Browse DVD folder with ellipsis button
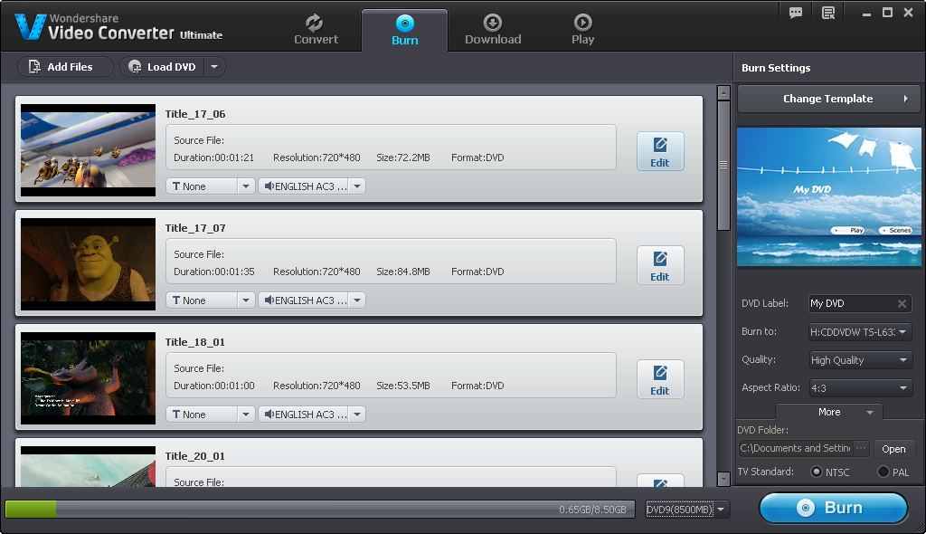Image resolution: width=926 pixels, height=534 pixels. coord(861,448)
